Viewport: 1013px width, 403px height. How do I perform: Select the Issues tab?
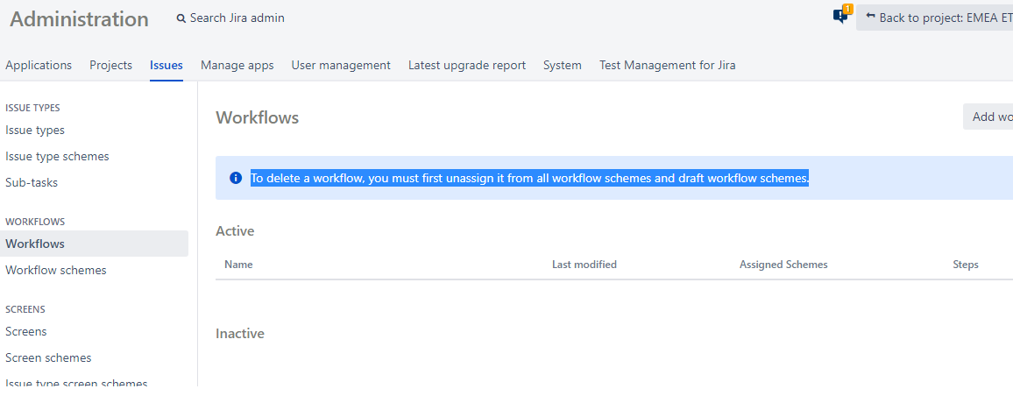coord(166,65)
